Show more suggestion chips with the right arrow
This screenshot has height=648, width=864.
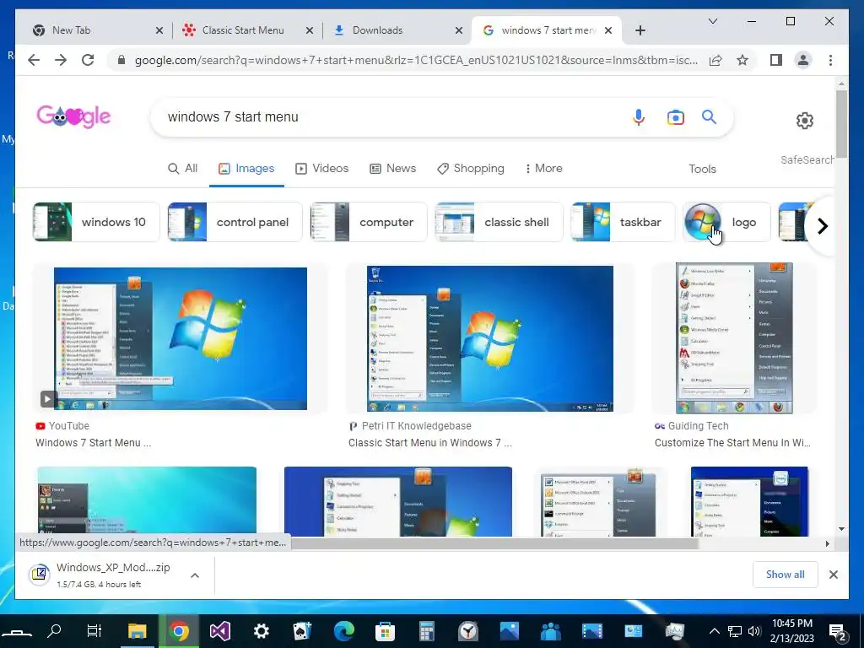click(822, 226)
